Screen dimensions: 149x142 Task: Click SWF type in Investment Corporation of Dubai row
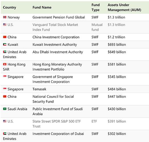tap(95, 134)
